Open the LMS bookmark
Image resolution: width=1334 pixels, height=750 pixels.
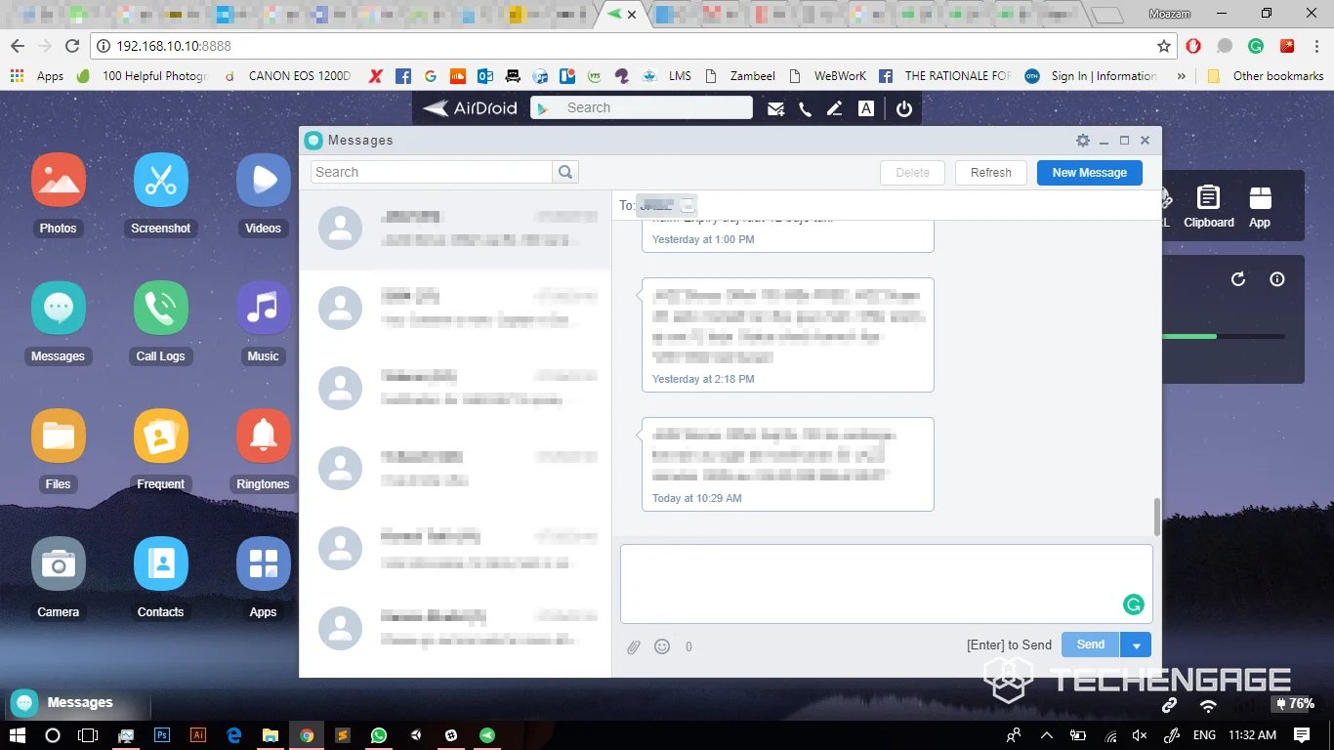point(667,76)
